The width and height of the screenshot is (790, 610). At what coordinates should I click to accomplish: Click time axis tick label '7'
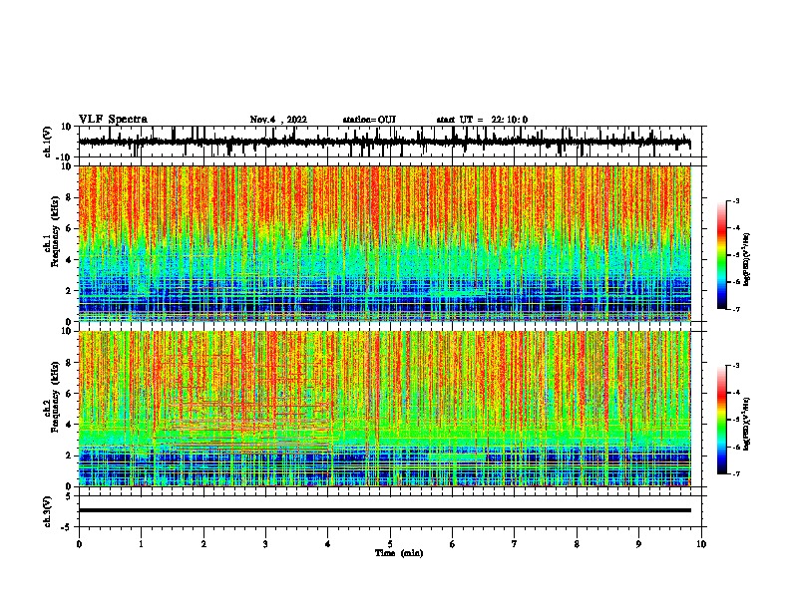point(515,544)
